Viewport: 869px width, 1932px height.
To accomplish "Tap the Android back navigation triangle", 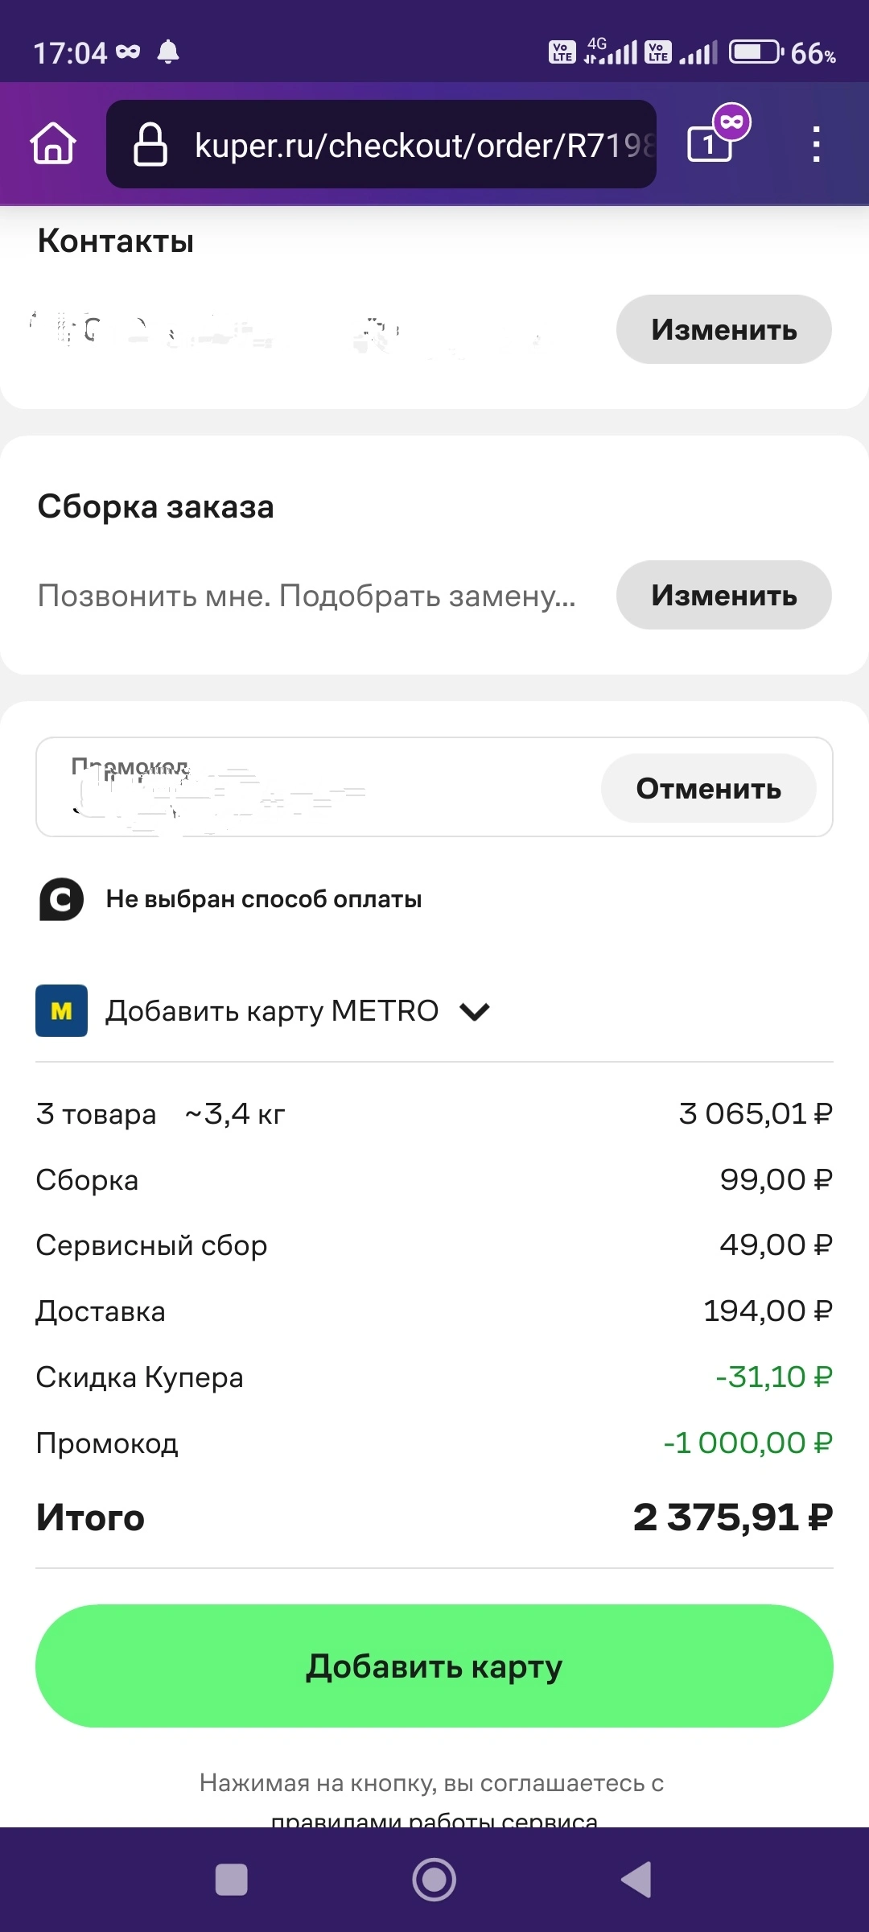I will click(x=636, y=1880).
